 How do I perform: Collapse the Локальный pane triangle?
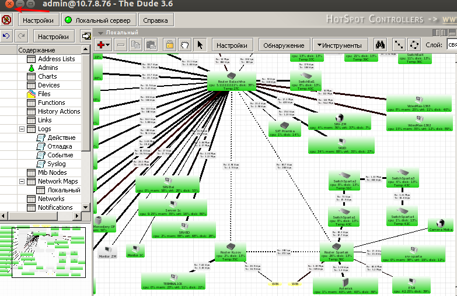click(x=100, y=33)
